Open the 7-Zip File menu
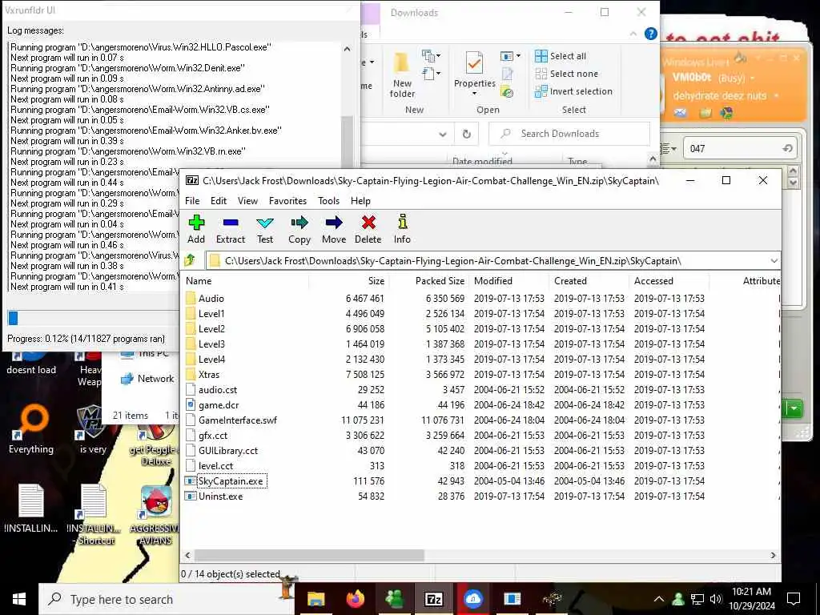Viewport: 820px width, 615px height. [x=192, y=201]
